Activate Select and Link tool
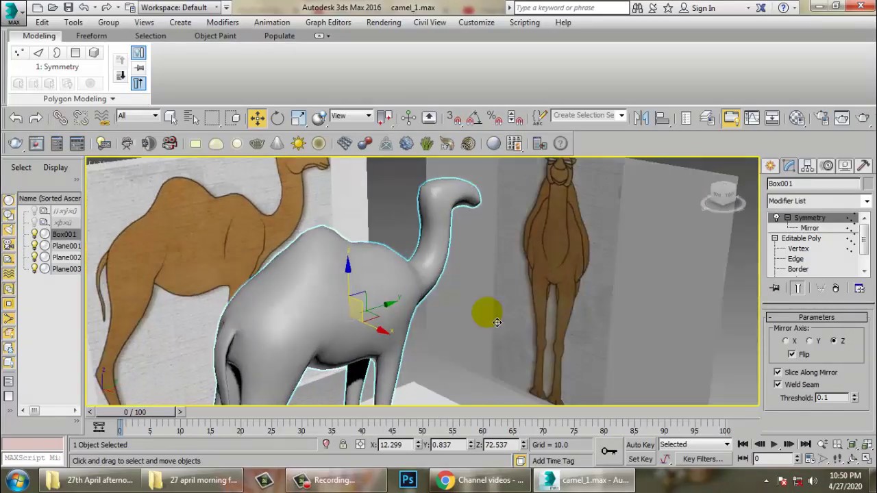 point(60,118)
